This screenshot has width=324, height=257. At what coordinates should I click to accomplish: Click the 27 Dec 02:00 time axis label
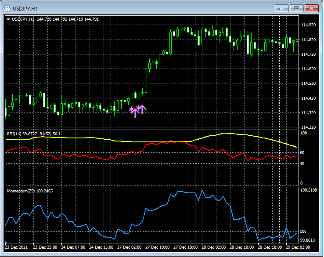129,247
